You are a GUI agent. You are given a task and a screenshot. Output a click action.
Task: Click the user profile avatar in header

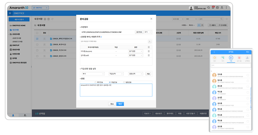point(191,8)
